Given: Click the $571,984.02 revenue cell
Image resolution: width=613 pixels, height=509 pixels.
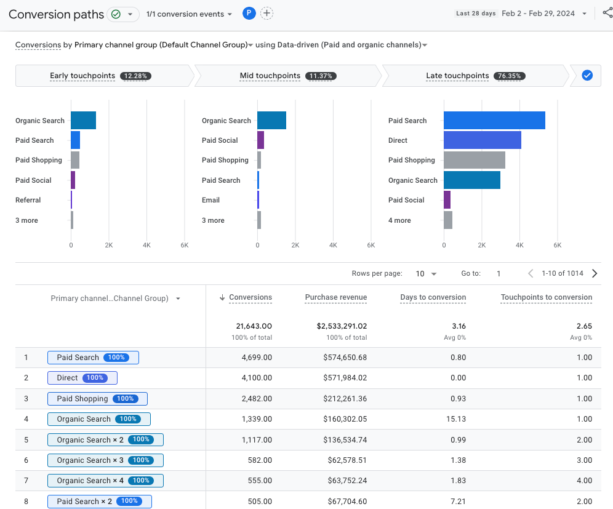Looking at the screenshot, I should pyautogui.click(x=345, y=378).
